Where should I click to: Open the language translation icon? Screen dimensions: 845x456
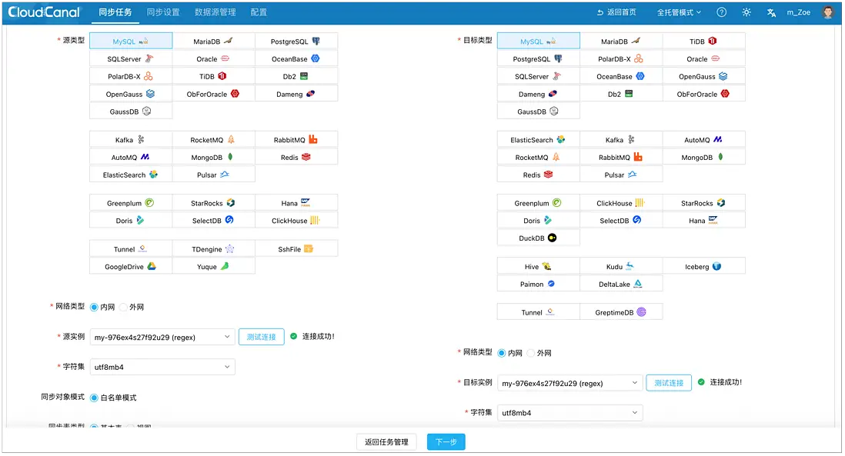[771, 12]
